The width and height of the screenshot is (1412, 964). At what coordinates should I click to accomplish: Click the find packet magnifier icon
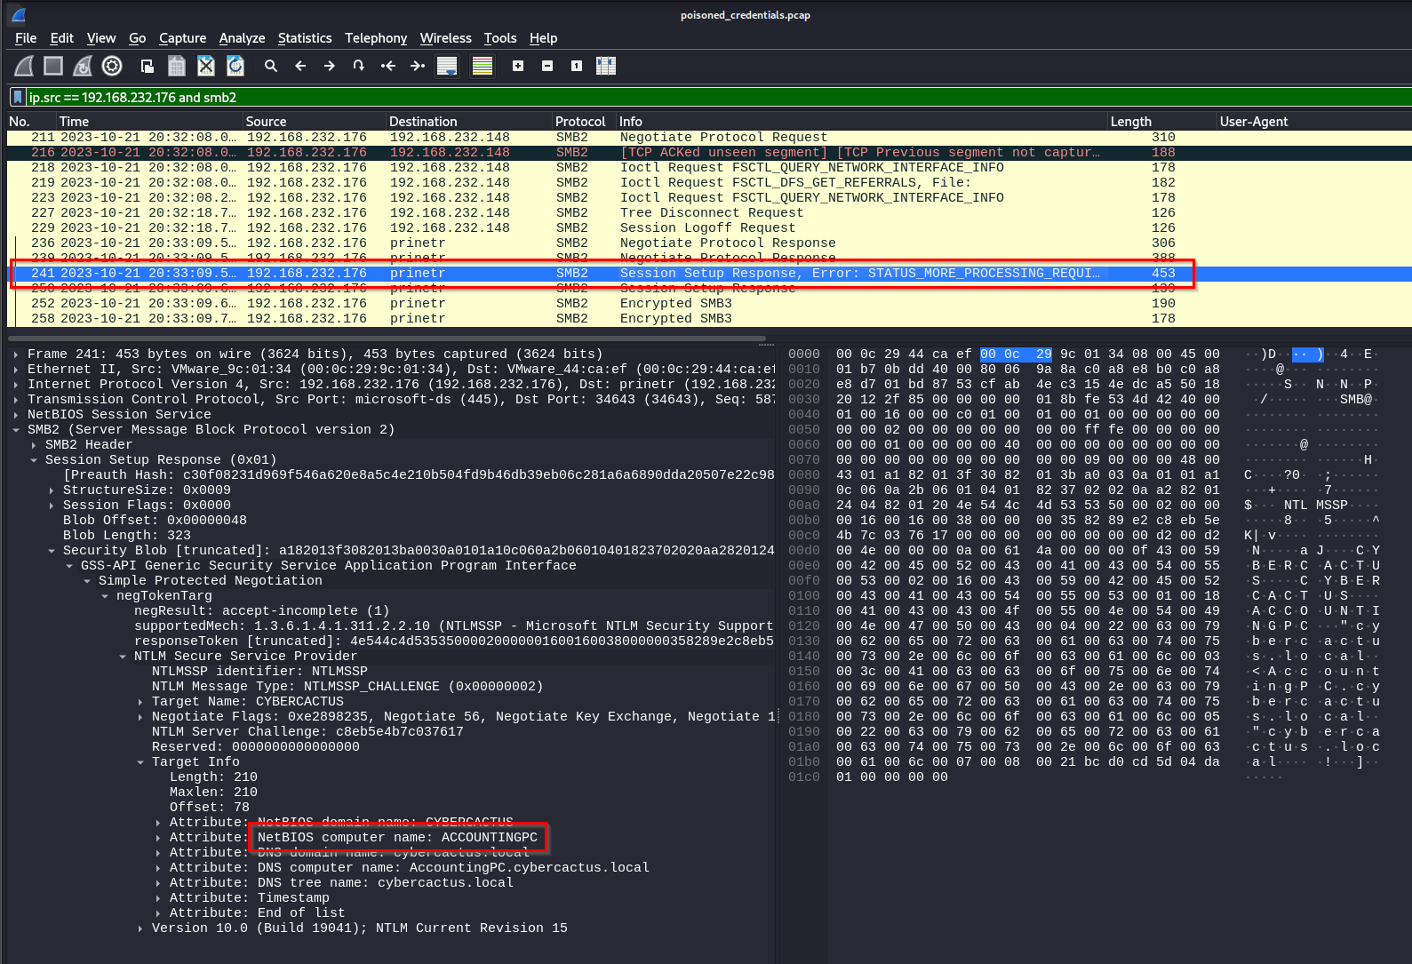271,66
